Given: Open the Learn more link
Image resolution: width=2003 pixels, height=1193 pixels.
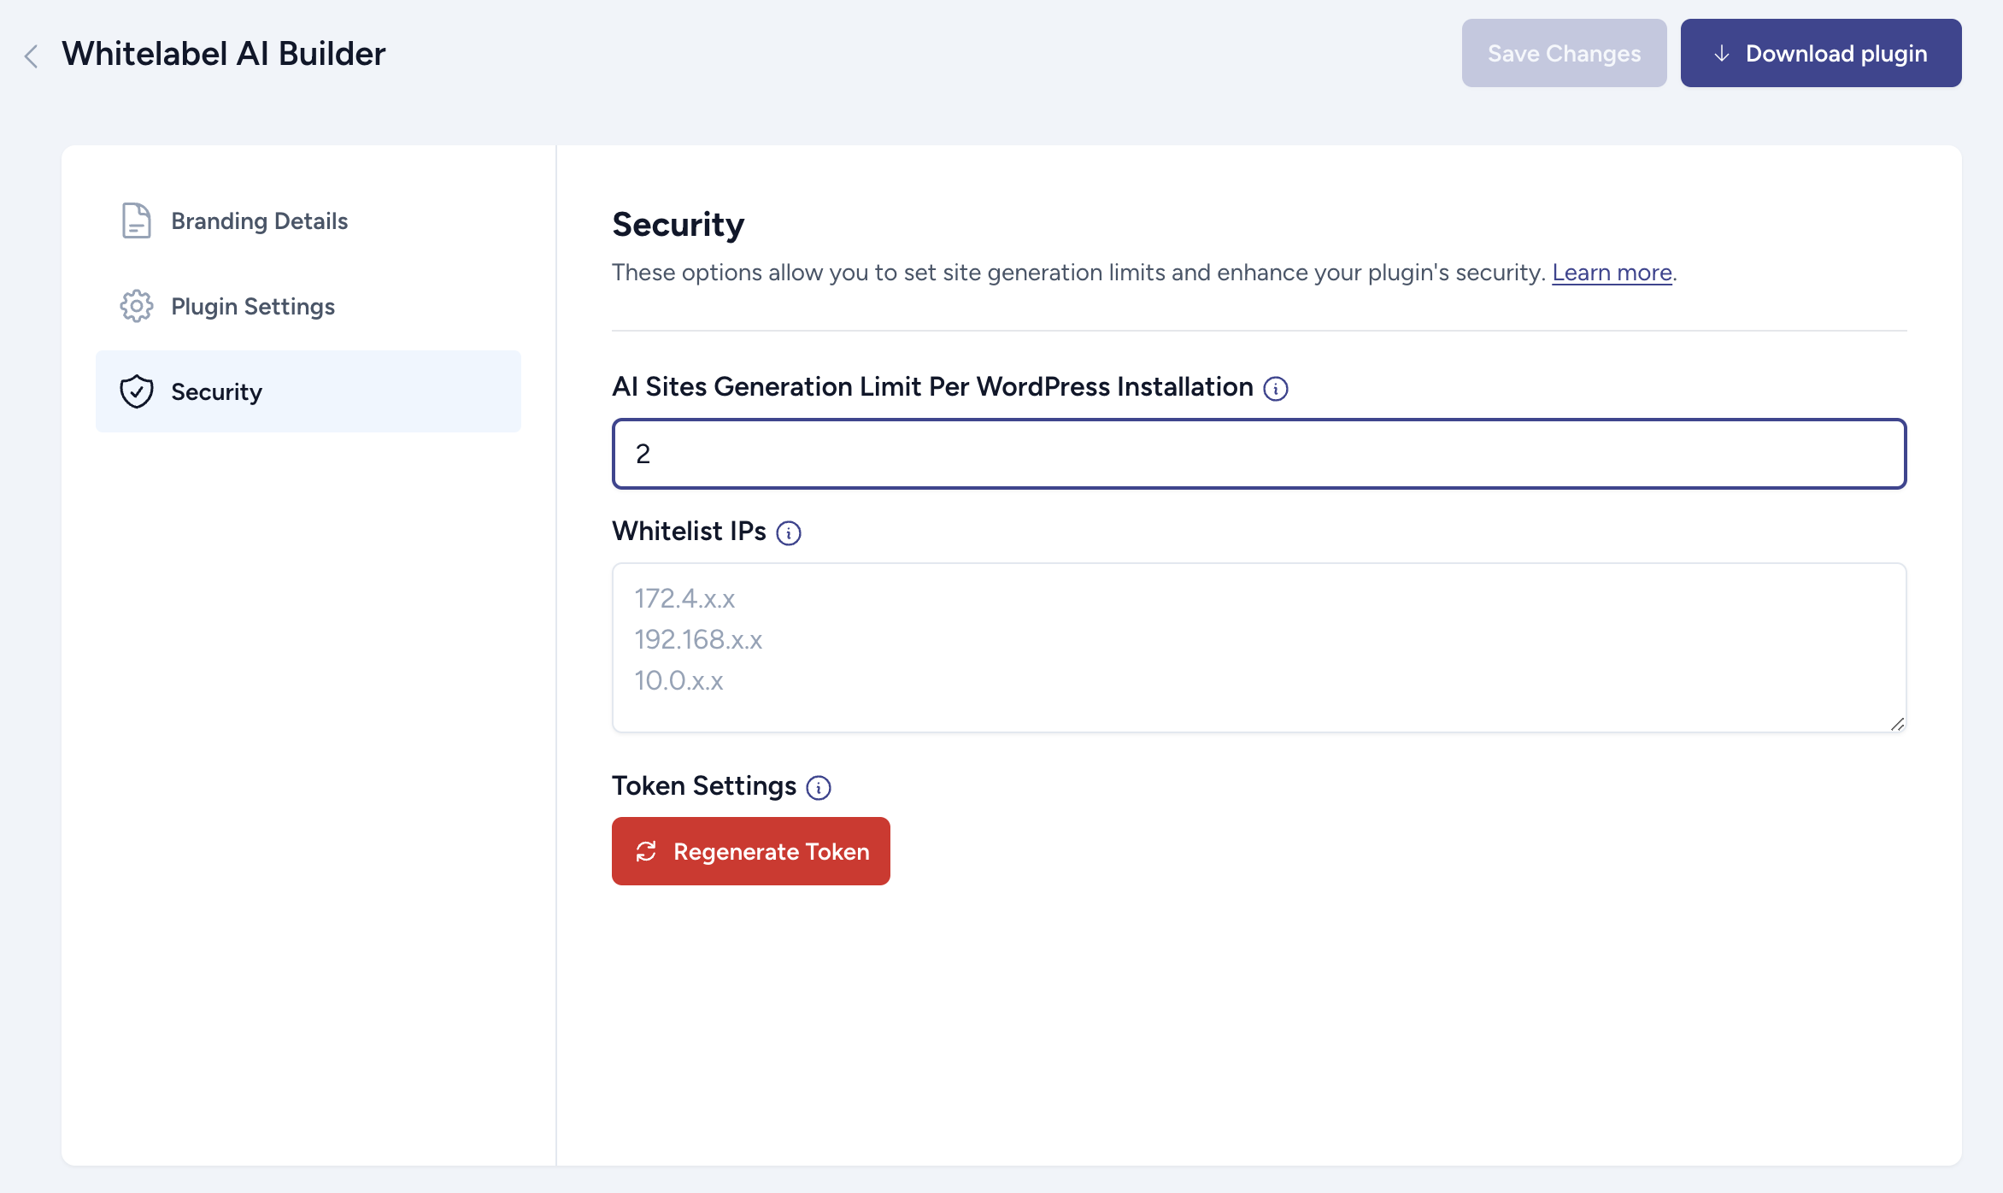Looking at the screenshot, I should point(1612,273).
